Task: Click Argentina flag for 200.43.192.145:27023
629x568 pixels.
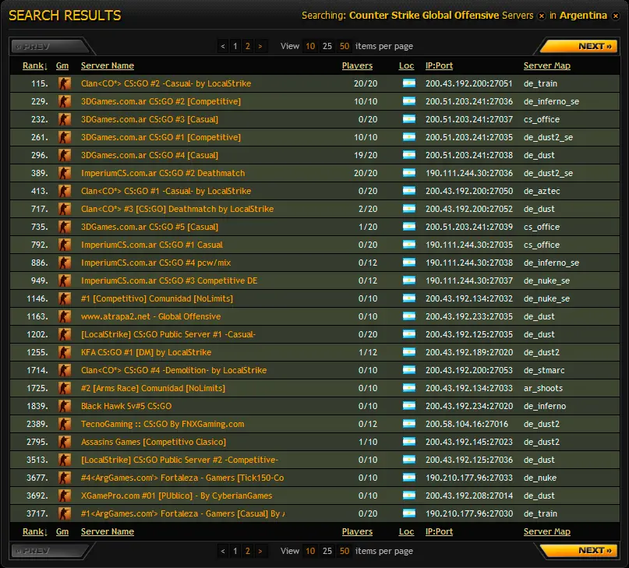Action: (408, 442)
